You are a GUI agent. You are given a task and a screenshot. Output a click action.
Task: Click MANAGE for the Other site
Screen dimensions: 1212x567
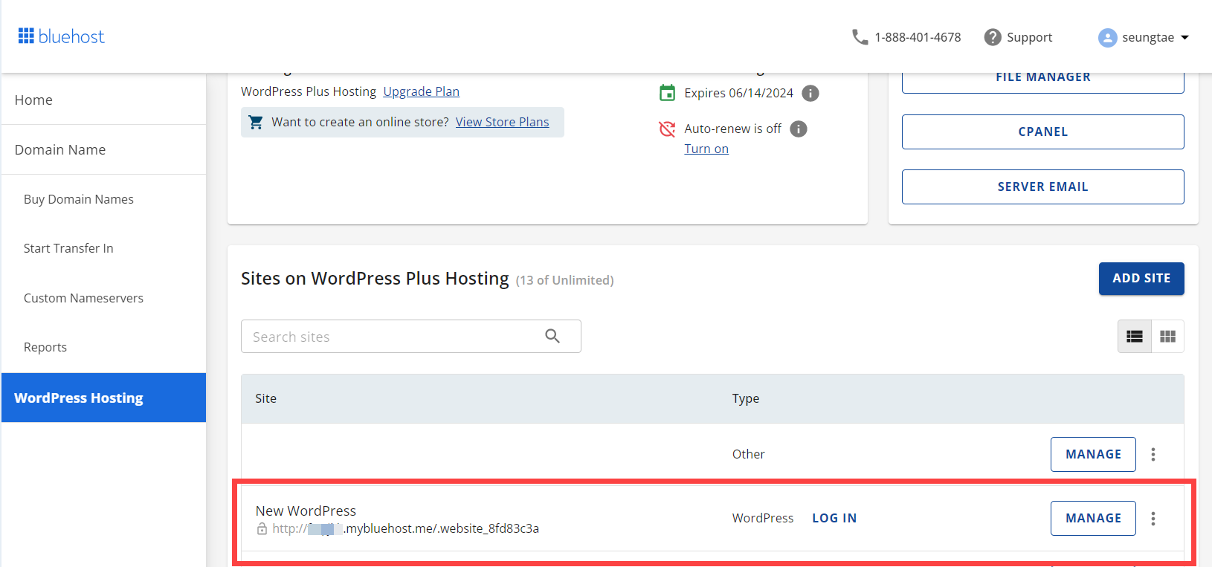click(1093, 454)
